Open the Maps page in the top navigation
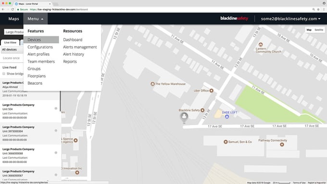 [x=13, y=19]
